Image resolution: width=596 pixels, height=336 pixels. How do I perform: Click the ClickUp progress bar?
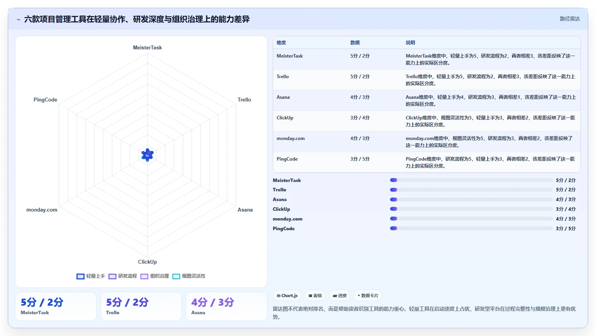[471, 209]
